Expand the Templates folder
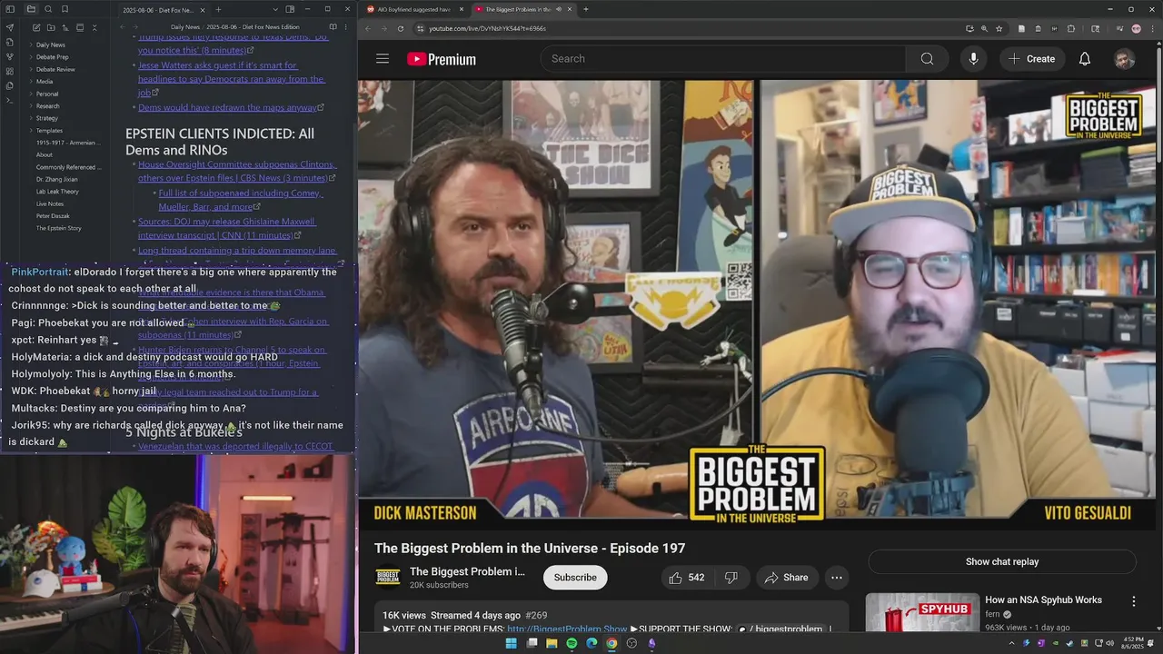1163x654 pixels. tap(49, 131)
